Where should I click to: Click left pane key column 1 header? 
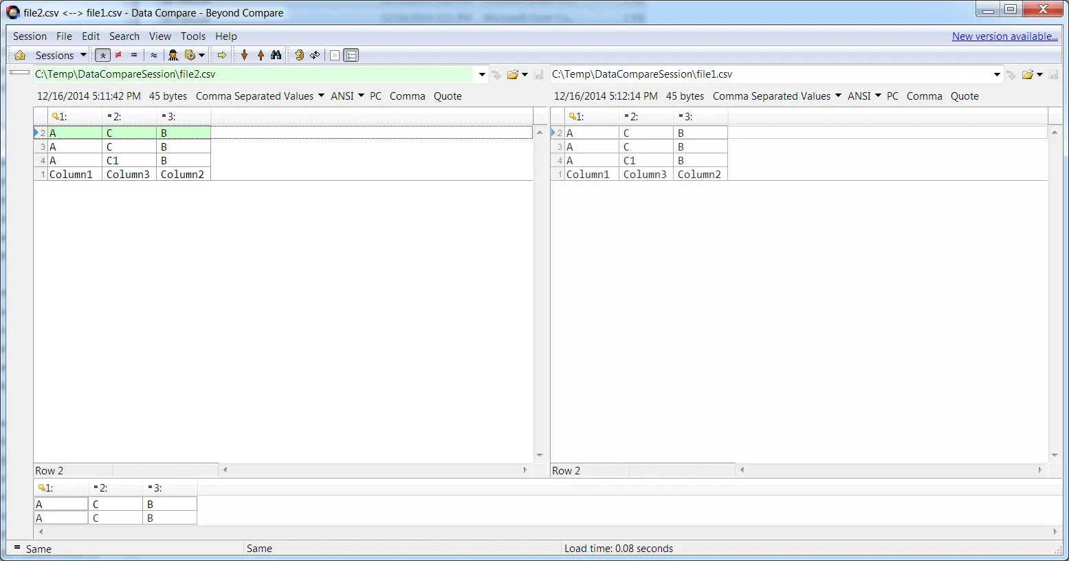click(75, 117)
